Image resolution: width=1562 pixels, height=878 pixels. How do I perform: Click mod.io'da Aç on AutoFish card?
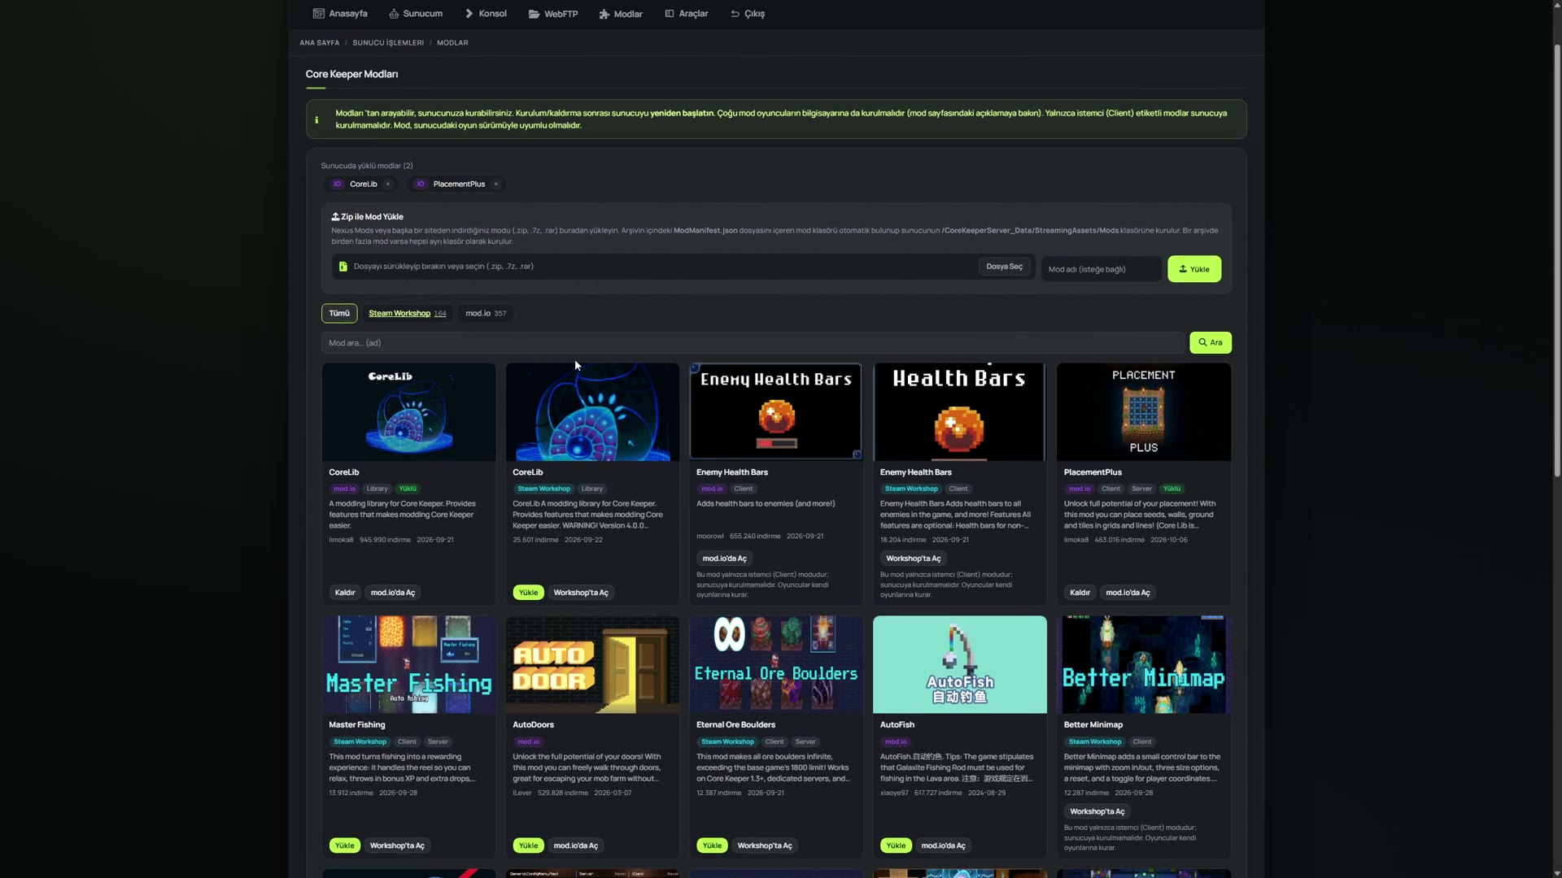[x=944, y=845]
